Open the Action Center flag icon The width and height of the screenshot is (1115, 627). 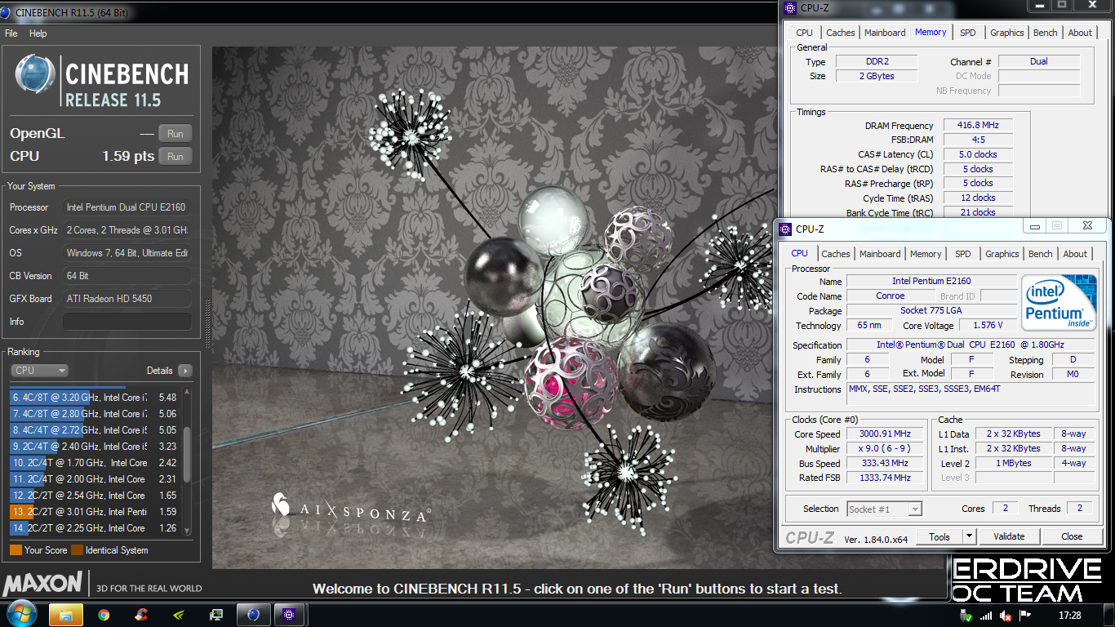[x=1026, y=616]
